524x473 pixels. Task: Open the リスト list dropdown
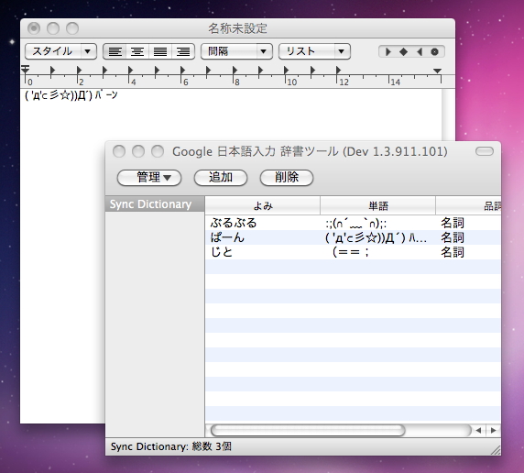point(314,51)
